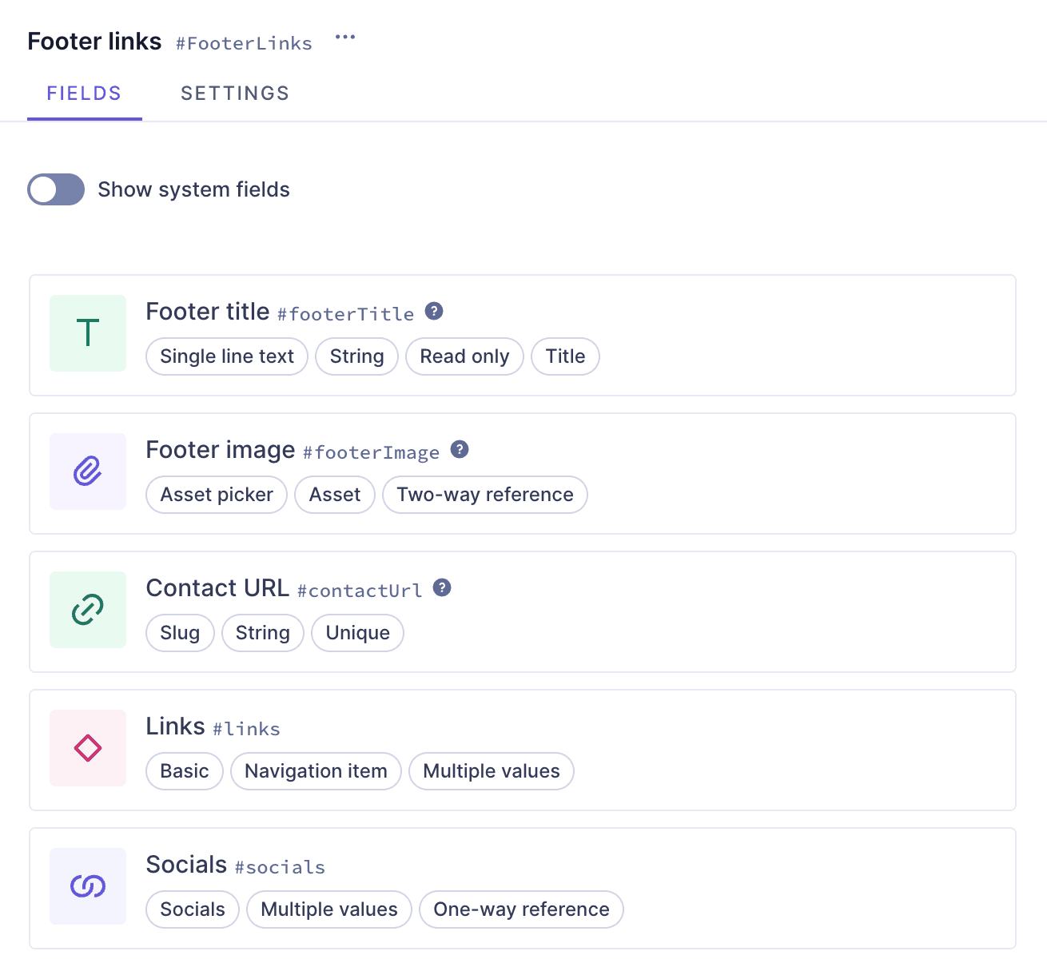Click the Navigation item tag
Viewport: 1047px width, 975px height.
(x=316, y=771)
